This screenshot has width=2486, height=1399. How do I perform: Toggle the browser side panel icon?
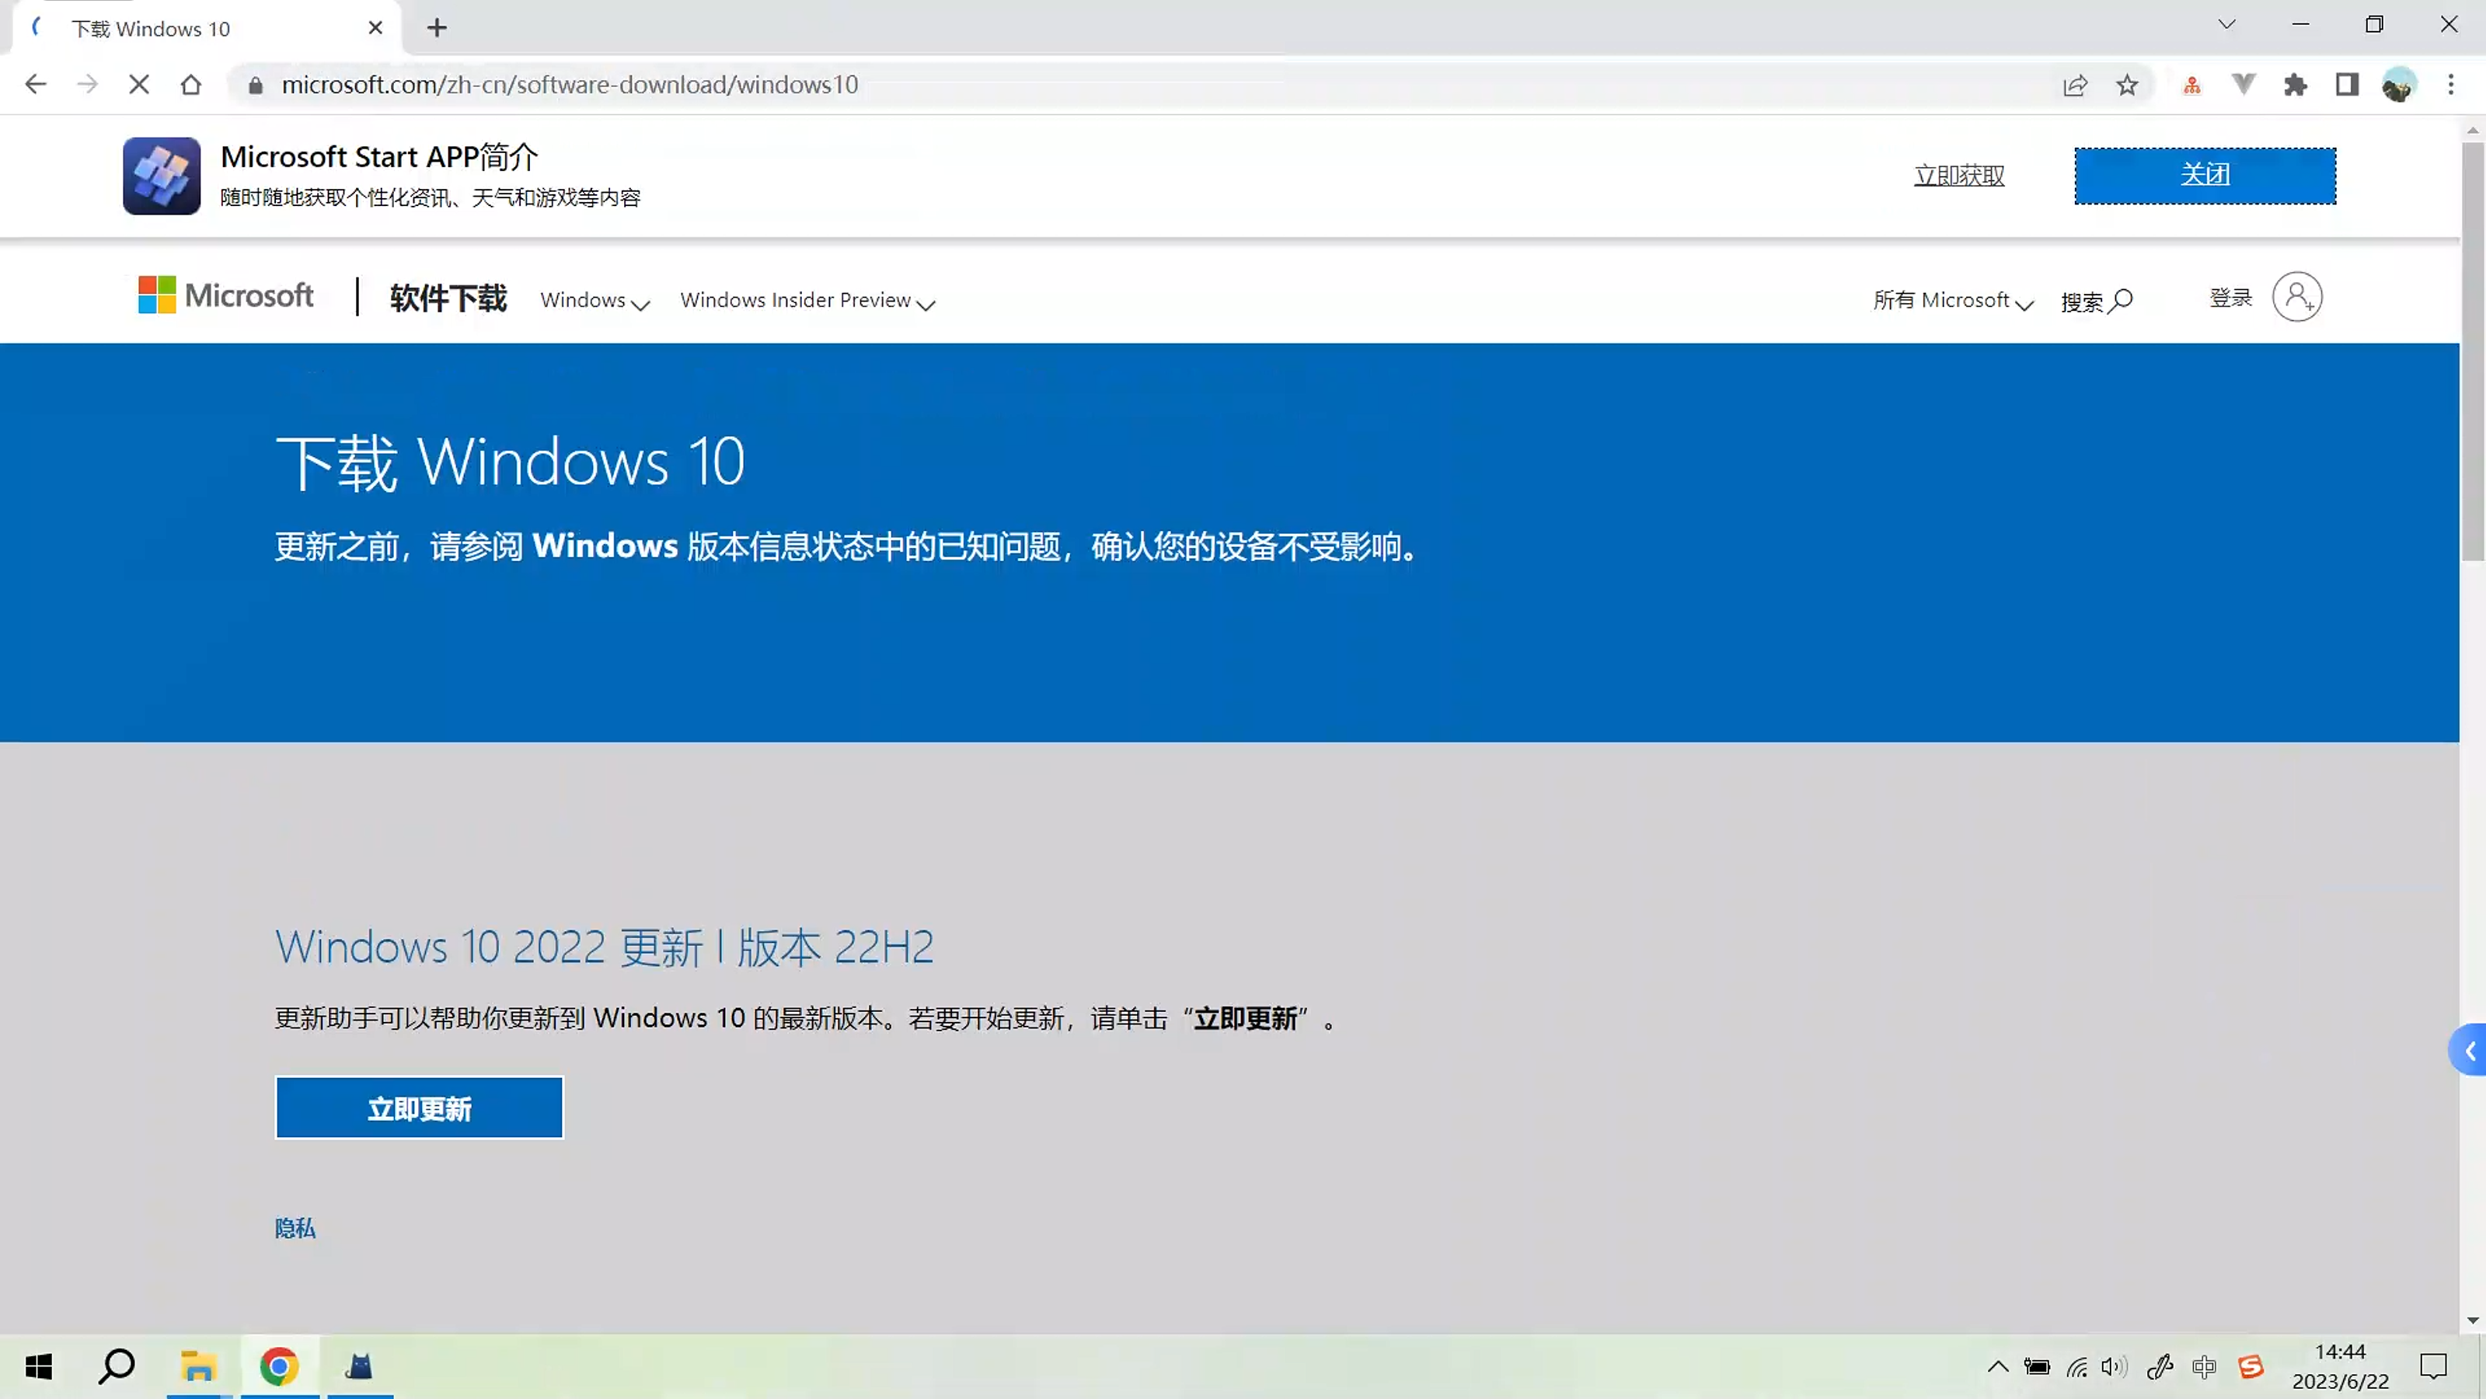pos(2347,85)
